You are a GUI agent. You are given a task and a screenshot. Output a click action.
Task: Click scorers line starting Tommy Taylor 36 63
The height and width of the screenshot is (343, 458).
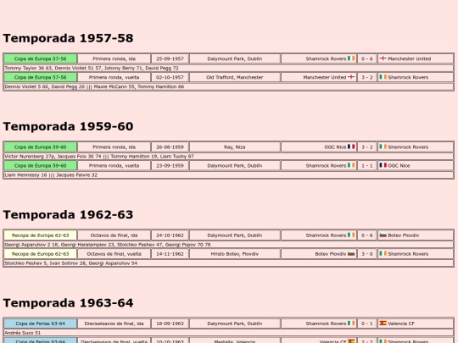(x=228, y=68)
